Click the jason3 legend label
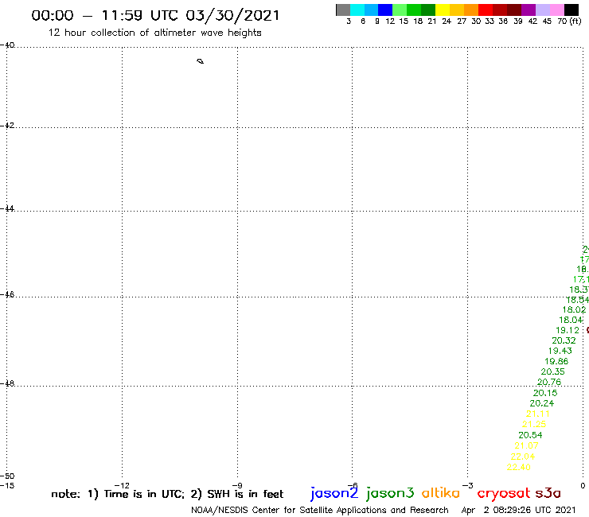The image size is (589, 517). (x=390, y=493)
